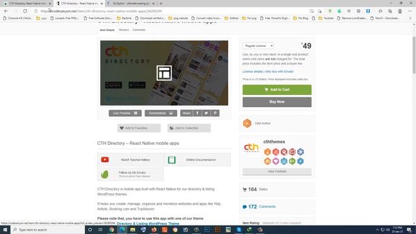416x234 pixels.
Task: Expand the system tray hidden icons arrow
Action: (377, 229)
